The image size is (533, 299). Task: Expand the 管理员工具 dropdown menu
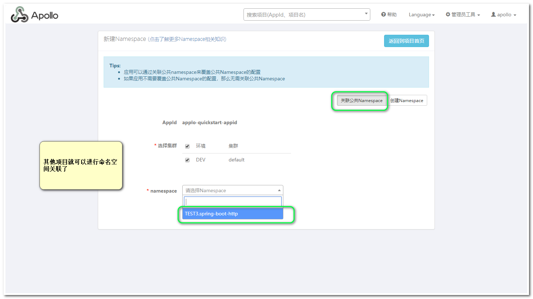(x=463, y=14)
